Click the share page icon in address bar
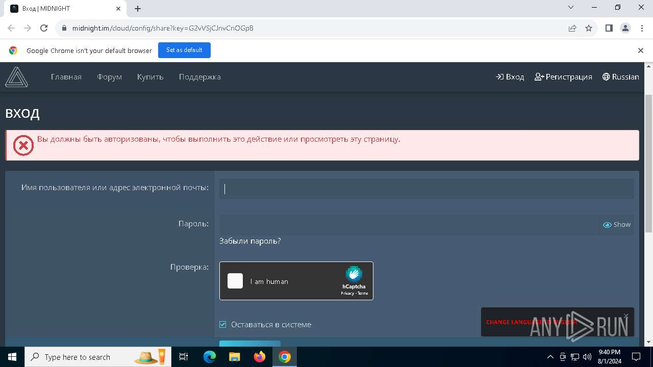 coord(572,28)
